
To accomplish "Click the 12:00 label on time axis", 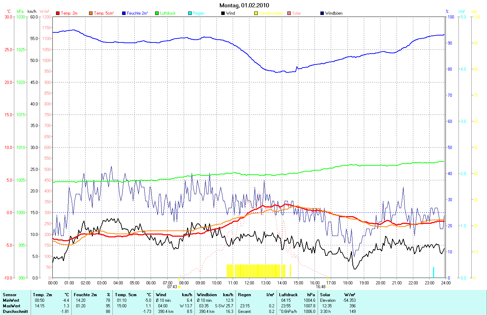I will 249,283.
